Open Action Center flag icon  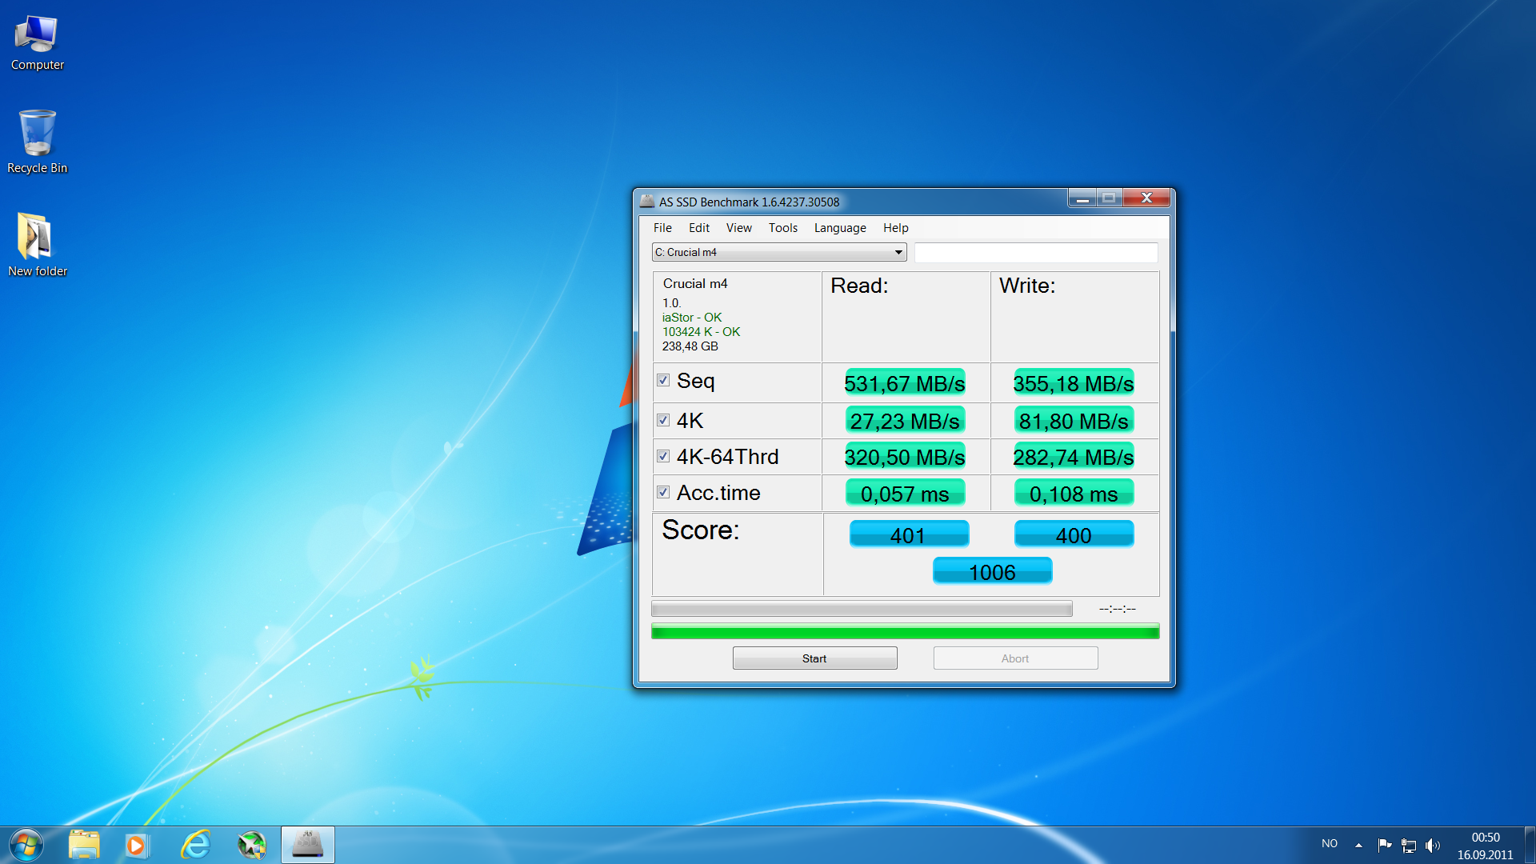[1385, 845]
